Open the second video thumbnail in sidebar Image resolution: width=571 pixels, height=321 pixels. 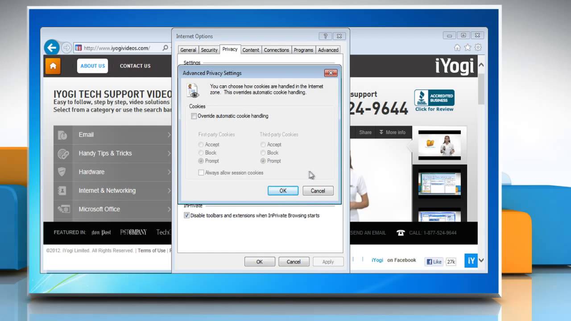[439, 184]
